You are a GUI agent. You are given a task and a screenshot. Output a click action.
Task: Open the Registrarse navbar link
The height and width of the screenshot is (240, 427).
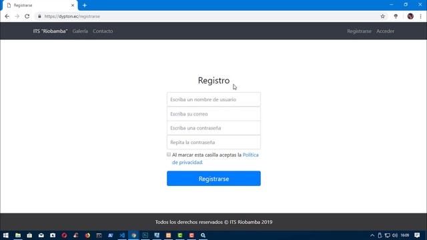point(359,31)
